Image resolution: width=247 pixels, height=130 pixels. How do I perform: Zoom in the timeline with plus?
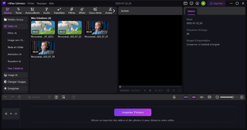point(242,97)
